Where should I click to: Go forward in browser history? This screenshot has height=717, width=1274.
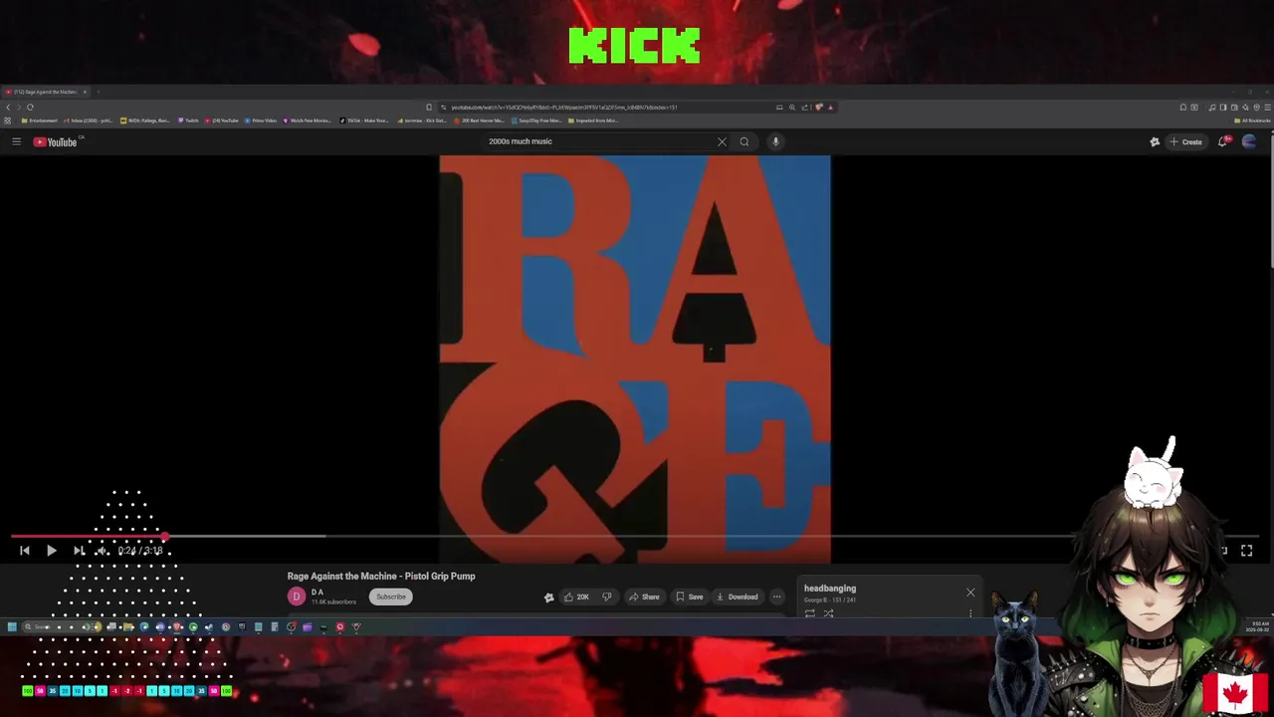[x=19, y=107]
